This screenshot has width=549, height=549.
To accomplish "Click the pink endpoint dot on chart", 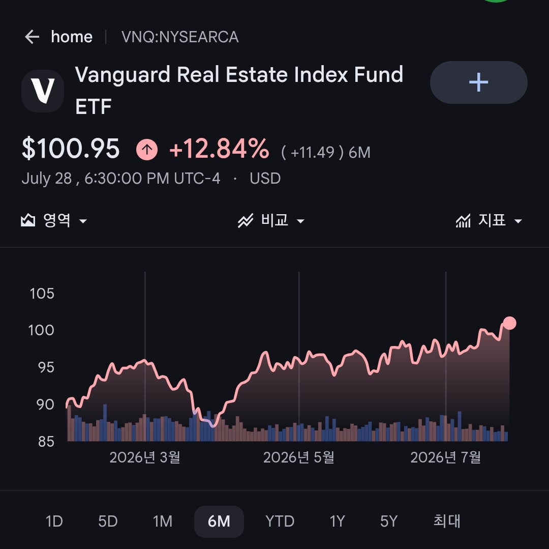I will (509, 323).
